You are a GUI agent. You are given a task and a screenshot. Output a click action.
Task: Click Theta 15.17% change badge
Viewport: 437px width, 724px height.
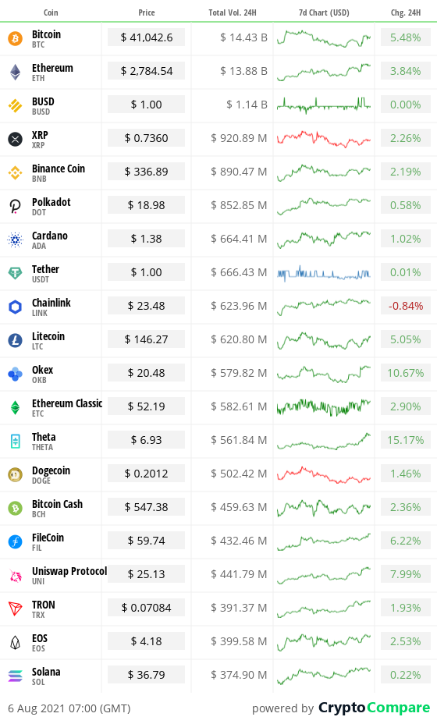point(406,440)
